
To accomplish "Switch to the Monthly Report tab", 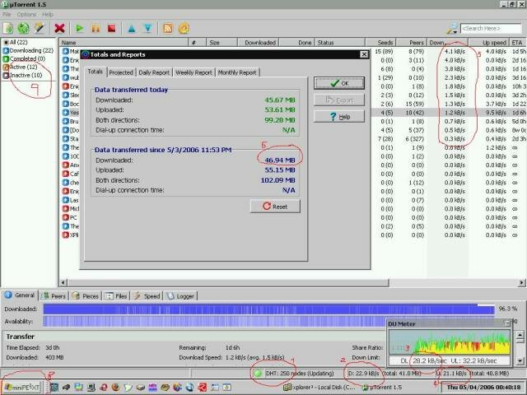I will (237, 72).
